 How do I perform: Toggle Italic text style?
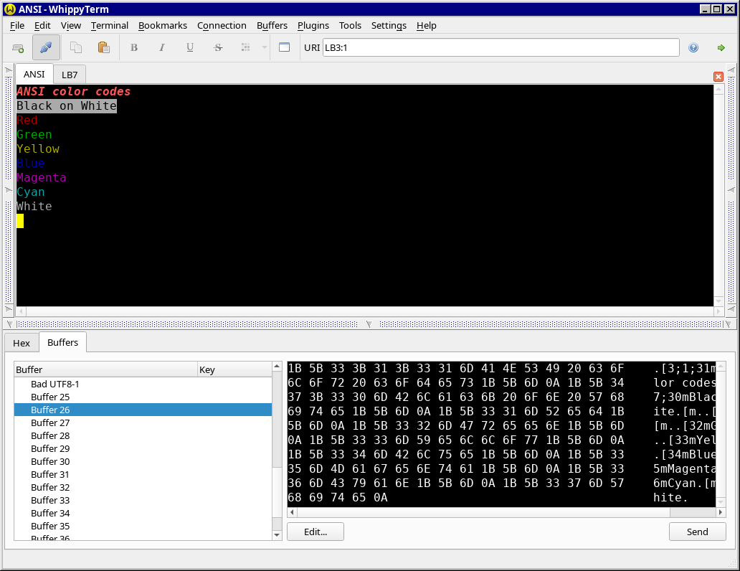pos(162,48)
